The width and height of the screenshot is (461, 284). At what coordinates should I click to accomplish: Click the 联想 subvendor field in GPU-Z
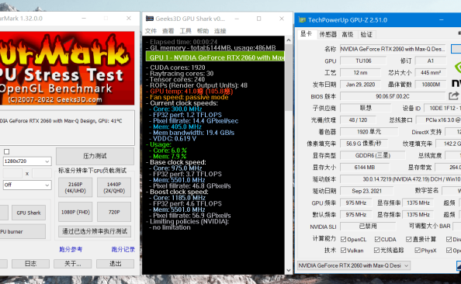click(366, 108)
